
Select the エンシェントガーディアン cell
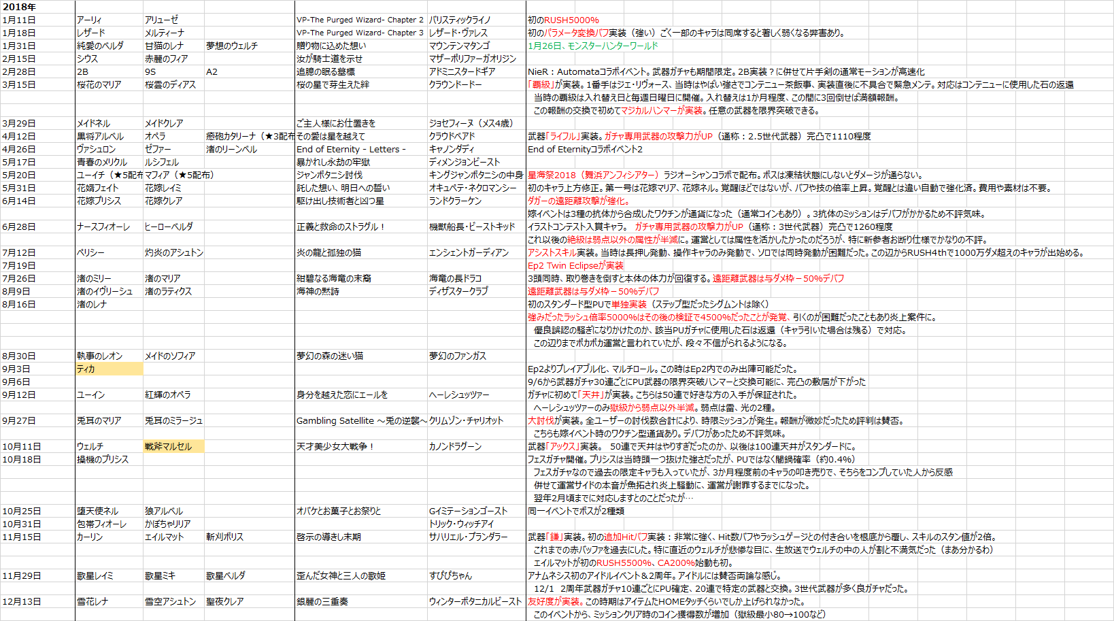[x=476, y=252]
